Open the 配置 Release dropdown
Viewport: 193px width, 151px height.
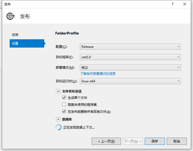[x=130, y=47]
